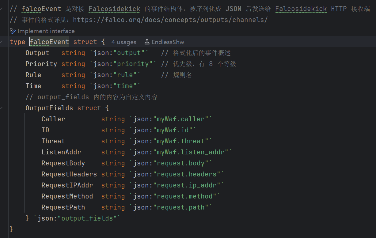Open the falco.org docs channels URL
The height and width of the screenshot is (238, 376).
tap(170, 20)
